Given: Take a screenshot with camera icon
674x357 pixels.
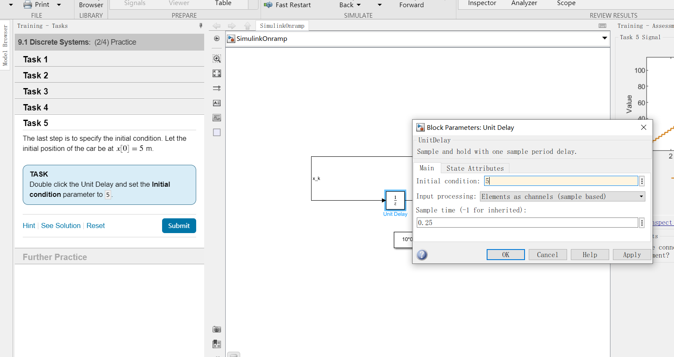Looking at the screenshot, I should pyautogui.click(x=217, y=329).
